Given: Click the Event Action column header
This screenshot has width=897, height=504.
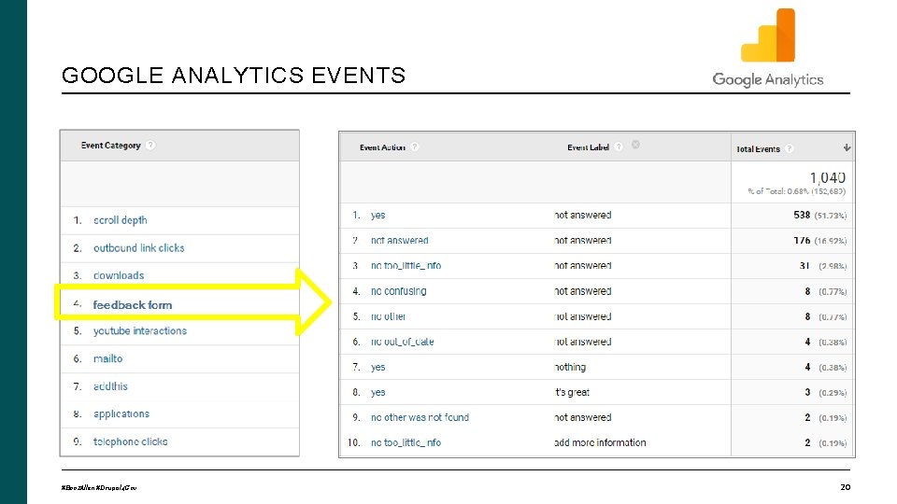Looking at the screenshot, I should pyautogui.click(x=382, y=147).
